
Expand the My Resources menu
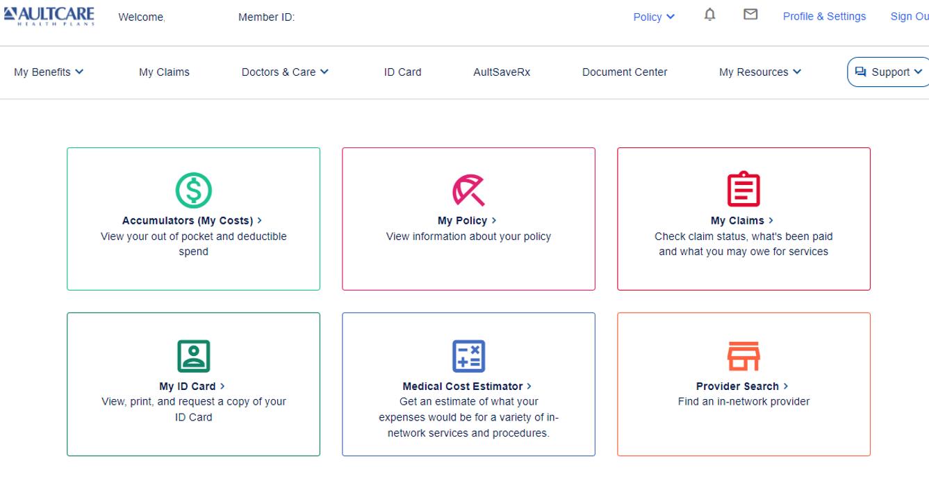[759, 72]
